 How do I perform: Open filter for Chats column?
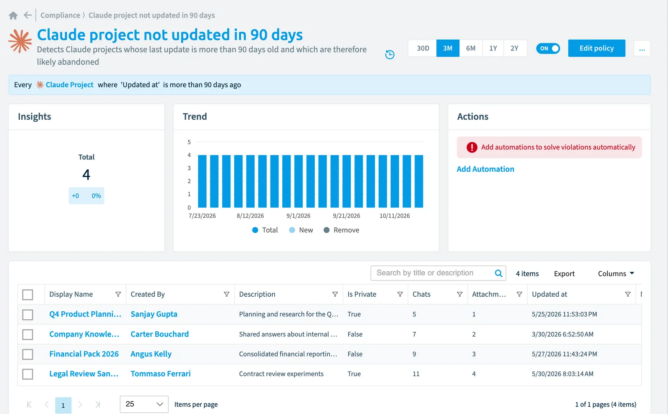pyautogui.click(x=460, y=294)
